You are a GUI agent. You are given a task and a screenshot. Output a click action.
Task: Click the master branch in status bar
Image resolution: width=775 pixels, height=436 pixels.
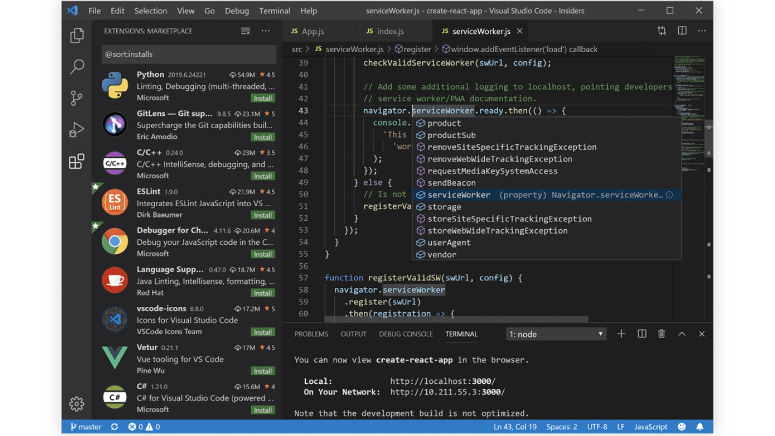pos(85,427)
